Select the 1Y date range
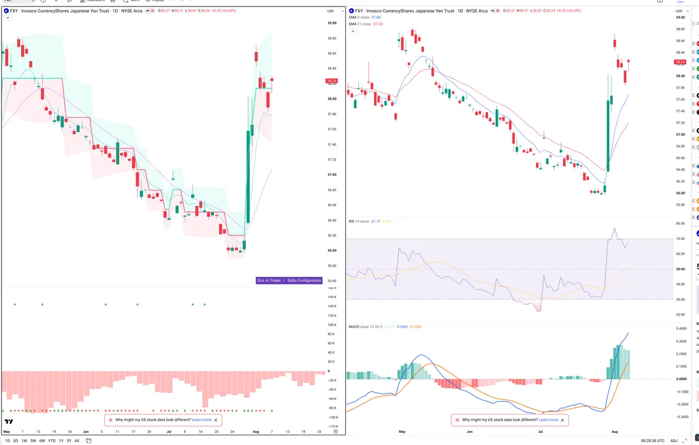699x445 pixels. (61, 441)
